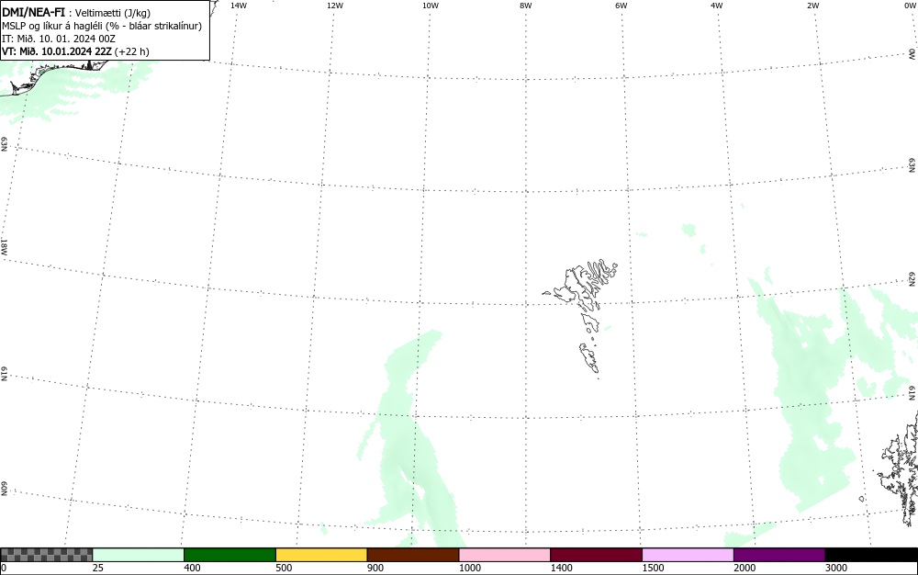Image resolution: width=918 pixels, height=575 pixels.
Task: Click the legend value label 500
Action: tap(284, 568)
